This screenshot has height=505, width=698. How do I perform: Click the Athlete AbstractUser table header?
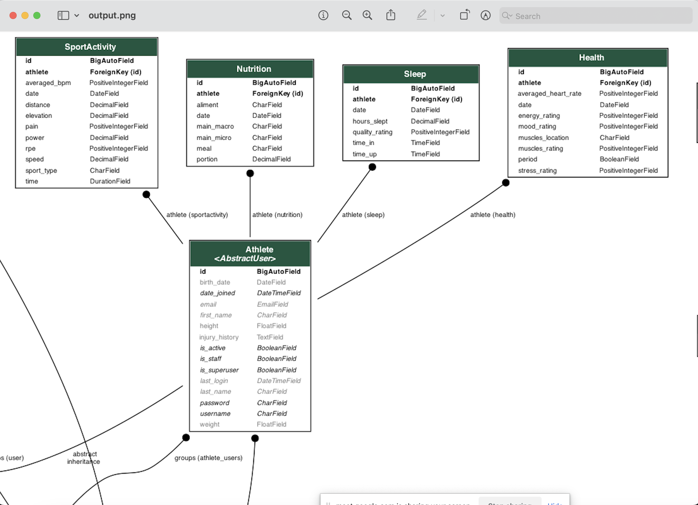click(250, 254)
